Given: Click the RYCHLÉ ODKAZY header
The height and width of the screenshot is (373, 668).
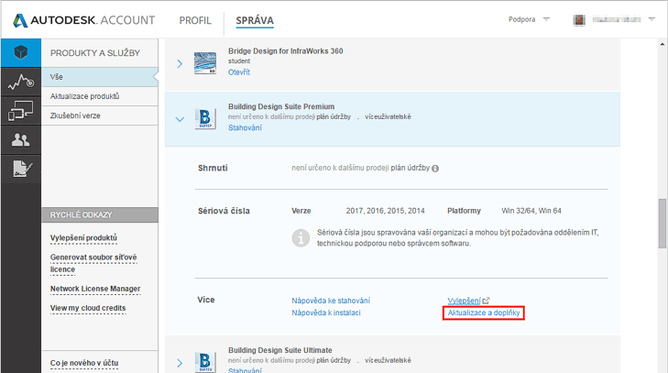Looking at the screenshot, I should [x=100, y=214].
